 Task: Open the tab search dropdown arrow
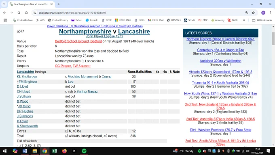coord(4,4)
